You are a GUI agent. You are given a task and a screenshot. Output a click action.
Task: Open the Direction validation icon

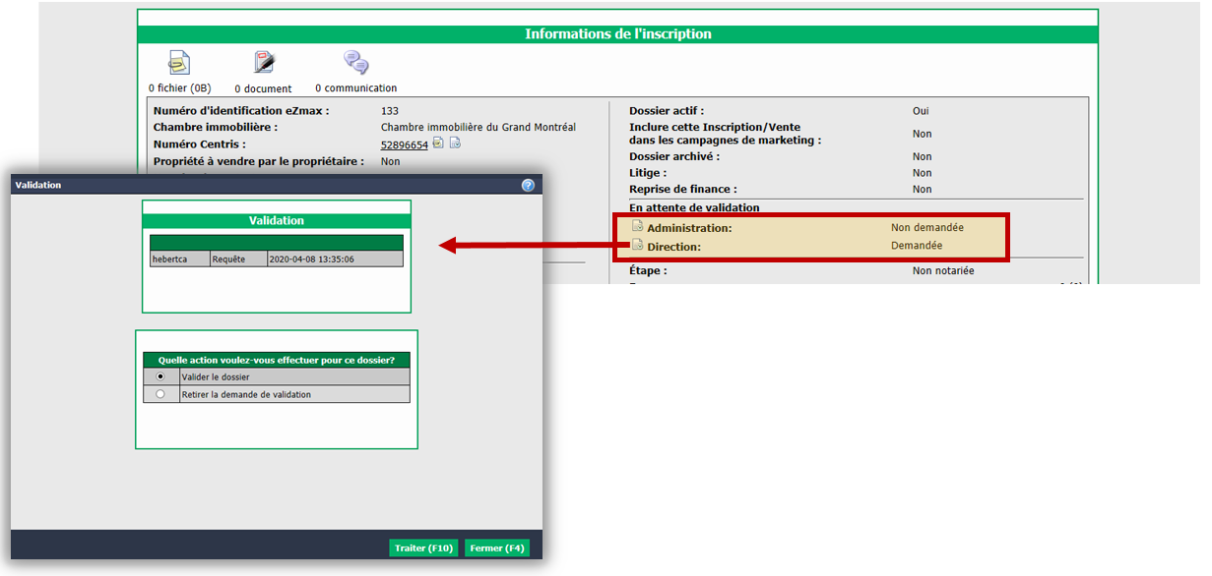pos(637,246)
